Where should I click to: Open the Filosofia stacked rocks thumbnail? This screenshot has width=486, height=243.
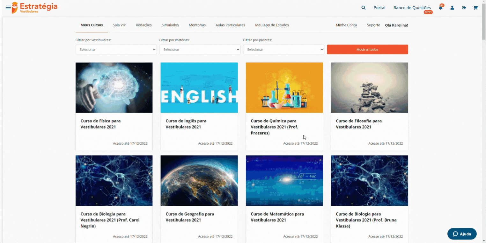[x=369, y=87]
